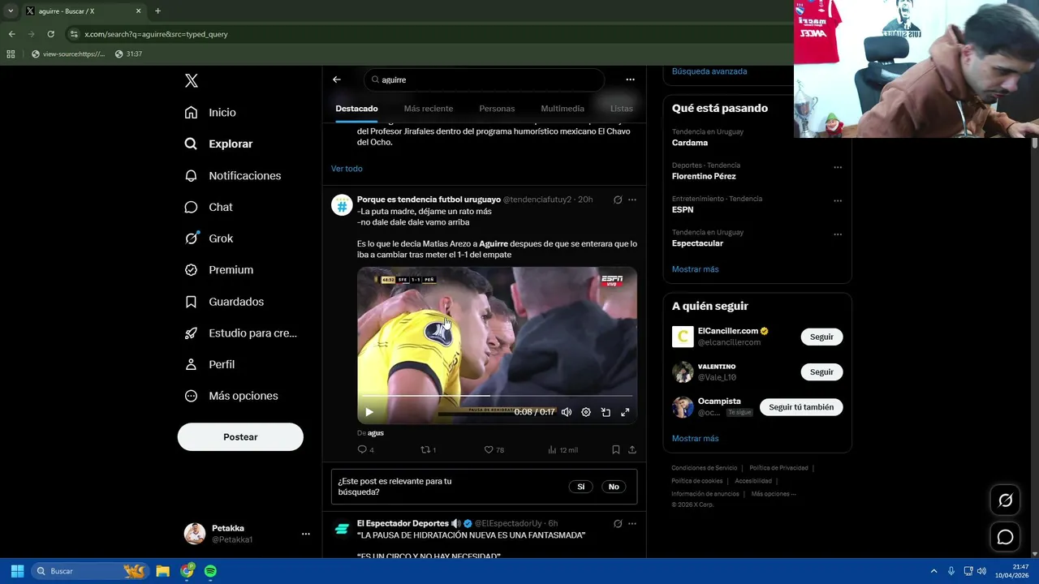Open the floating chat messages button
The image size is (1039, 584).
point(1005,537)
